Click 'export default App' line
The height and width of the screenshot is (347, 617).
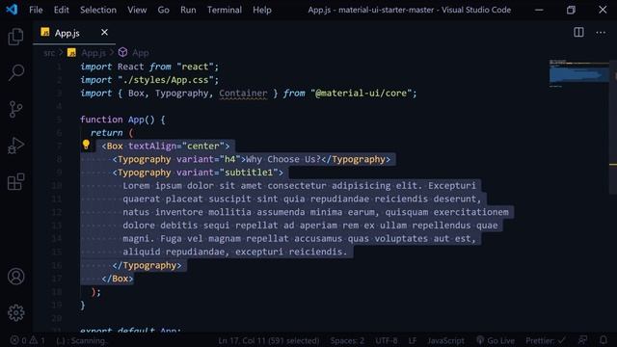(130, 330)
